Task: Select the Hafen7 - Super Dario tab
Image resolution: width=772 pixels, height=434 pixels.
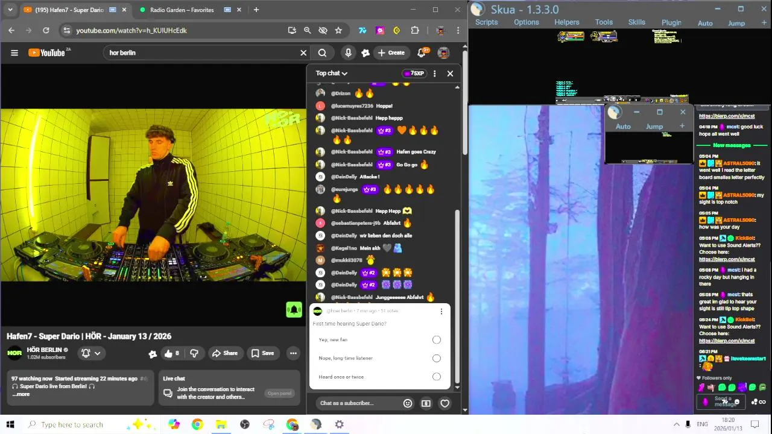Action: [75, 10]
